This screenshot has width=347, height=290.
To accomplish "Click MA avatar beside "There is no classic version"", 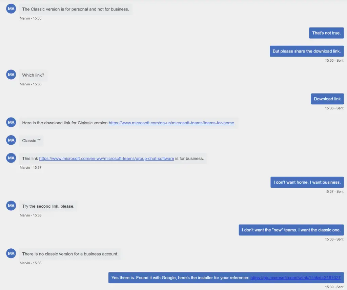I will point(11,253).
